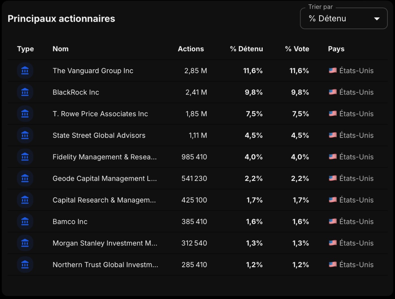Click Morgan Stanley's 1,3% value in % Vote
Viewport: 395px width, 299px height.
301,243
